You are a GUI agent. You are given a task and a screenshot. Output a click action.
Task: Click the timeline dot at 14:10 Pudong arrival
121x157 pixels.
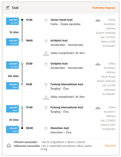22,84
